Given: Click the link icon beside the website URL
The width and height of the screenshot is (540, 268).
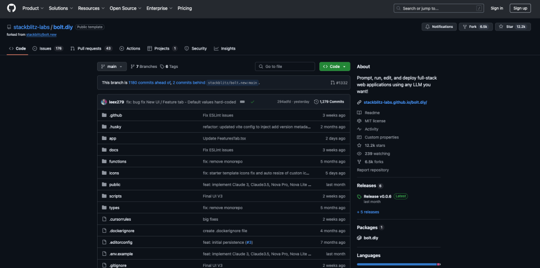Looking at the screenshot, I should point(359,102).
